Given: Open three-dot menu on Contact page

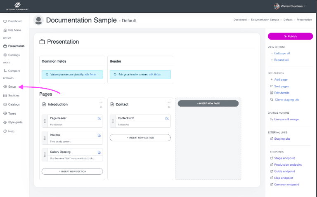Looking at the screenshot, I should point(169,102).
